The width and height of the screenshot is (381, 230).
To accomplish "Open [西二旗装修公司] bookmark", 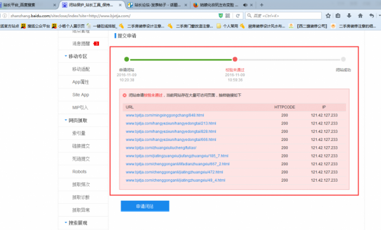I will pos(308,26).
